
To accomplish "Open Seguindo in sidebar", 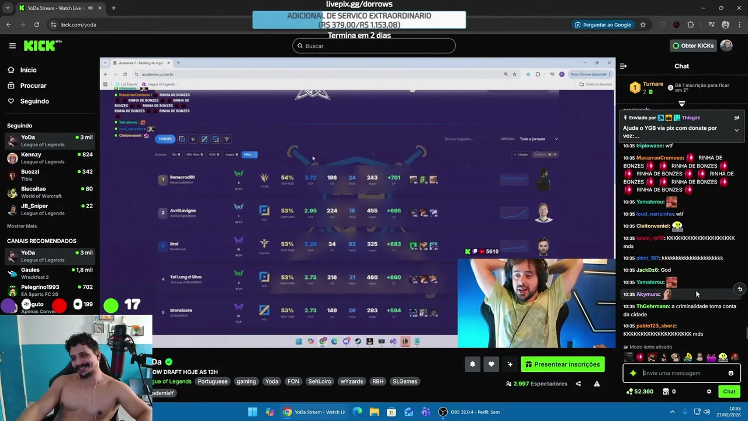I will [x=28, y=101].
